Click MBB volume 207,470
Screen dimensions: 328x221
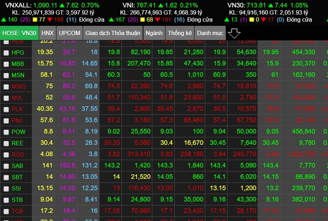point(139,63)
